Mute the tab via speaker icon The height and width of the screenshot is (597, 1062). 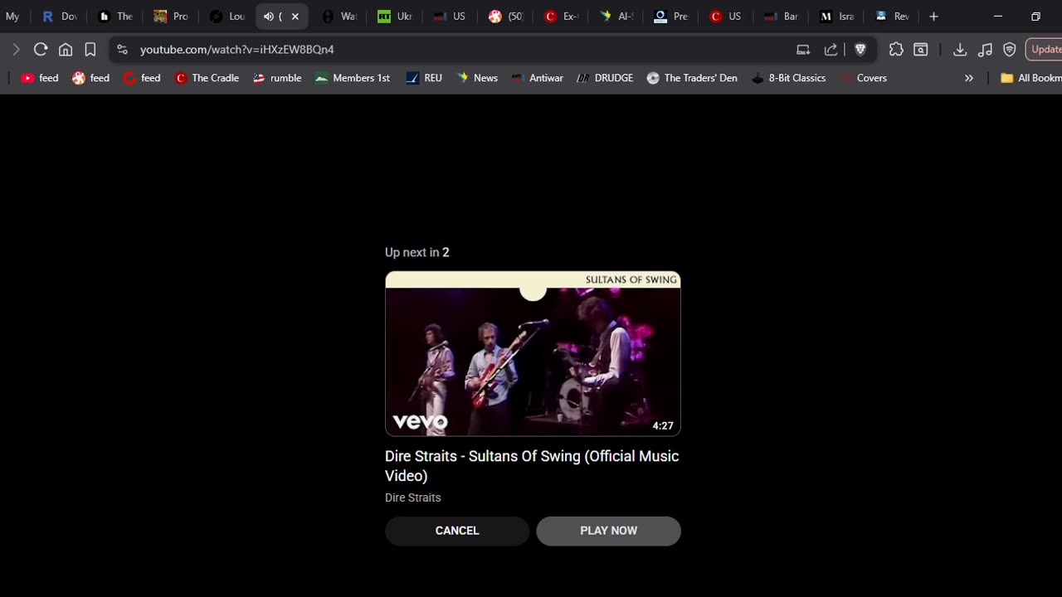(x=268, y=17)
